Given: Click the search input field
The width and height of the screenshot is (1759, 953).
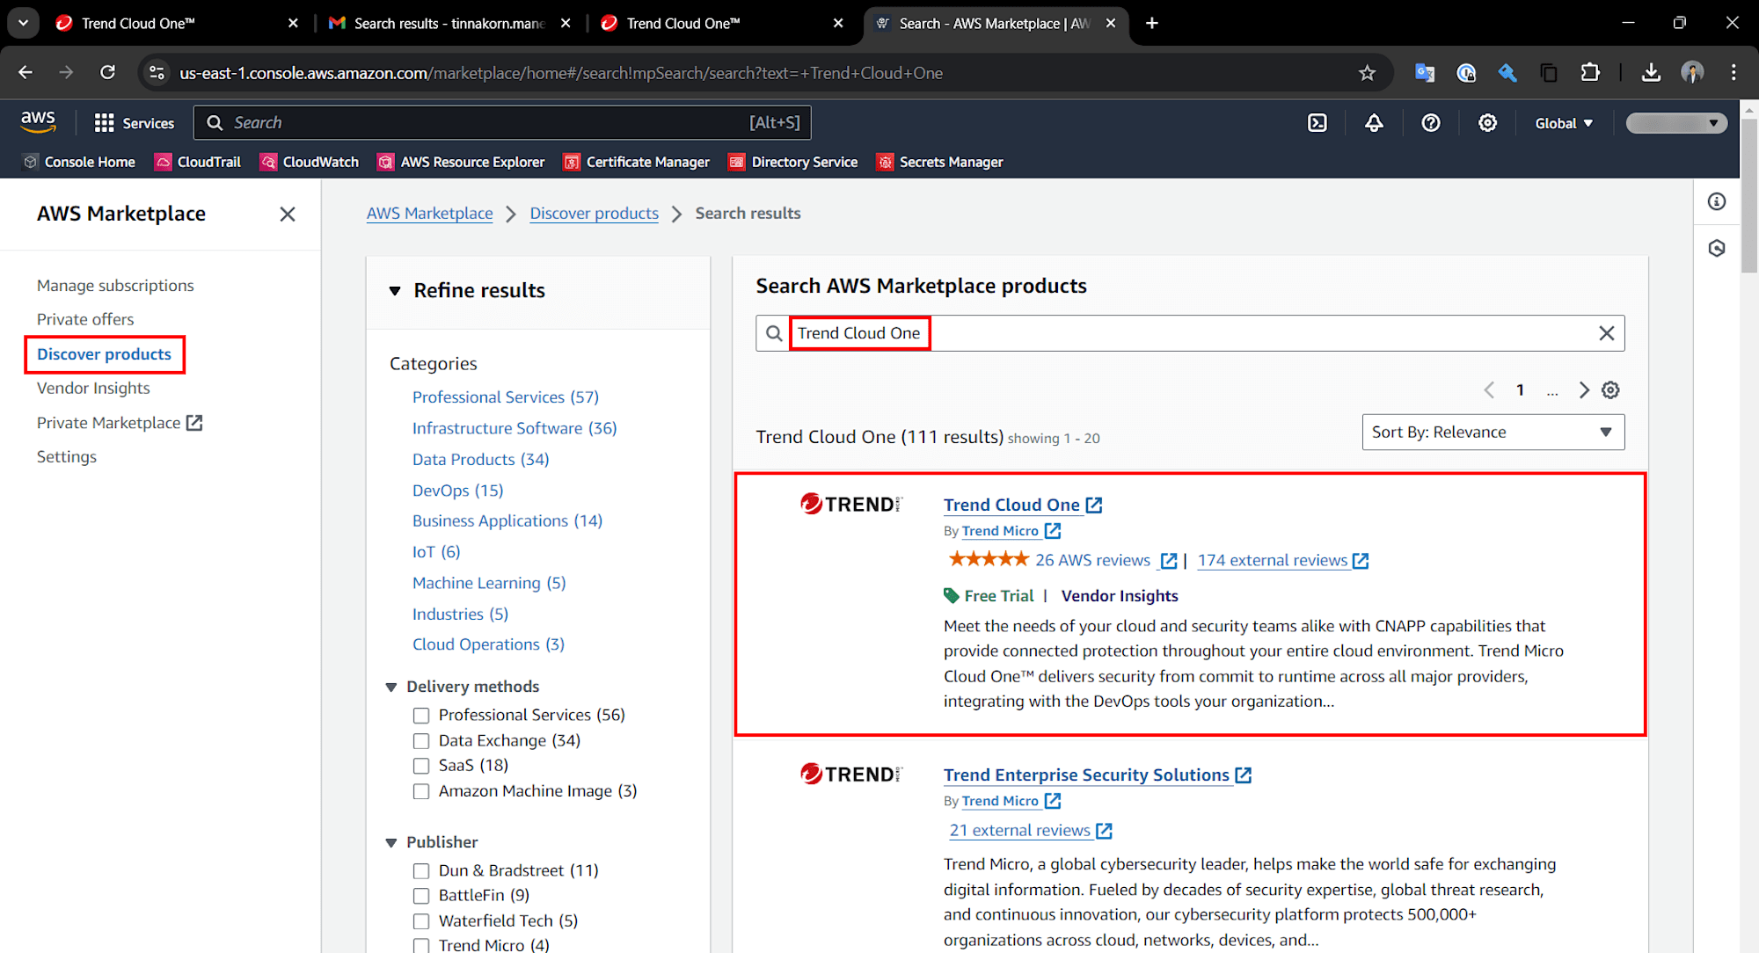Looking at the screenshot, I should 1187,332.
